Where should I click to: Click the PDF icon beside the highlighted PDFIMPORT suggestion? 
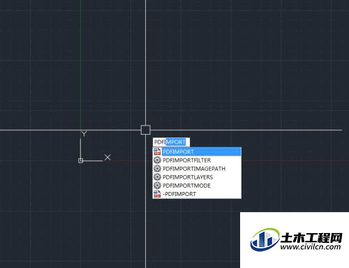(158, 151)
